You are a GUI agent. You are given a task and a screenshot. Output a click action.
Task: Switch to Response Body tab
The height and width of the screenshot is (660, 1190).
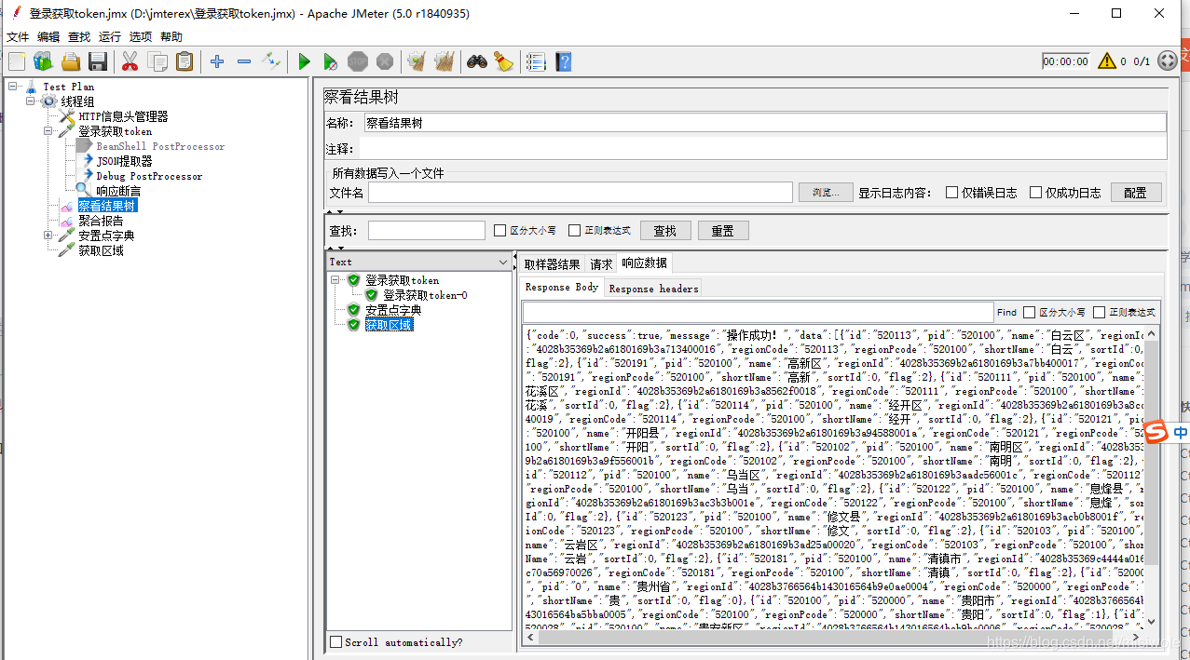(x=562, y=288)
